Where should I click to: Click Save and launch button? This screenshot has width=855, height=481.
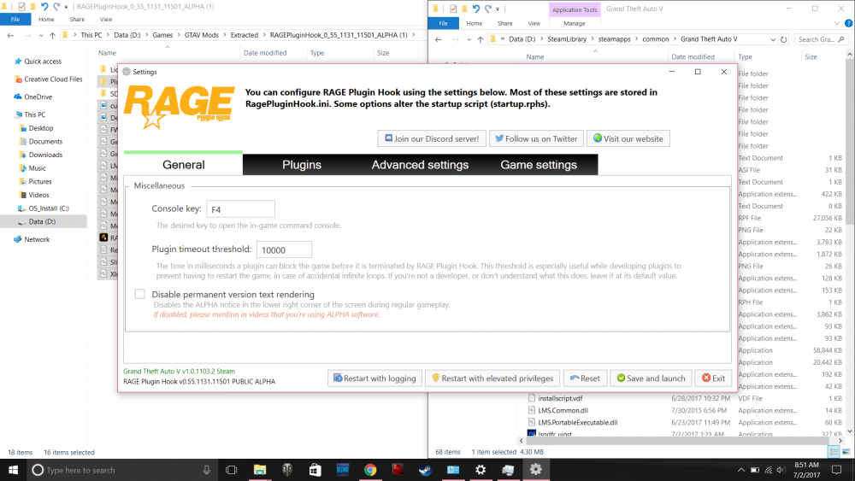click(651, 378)
